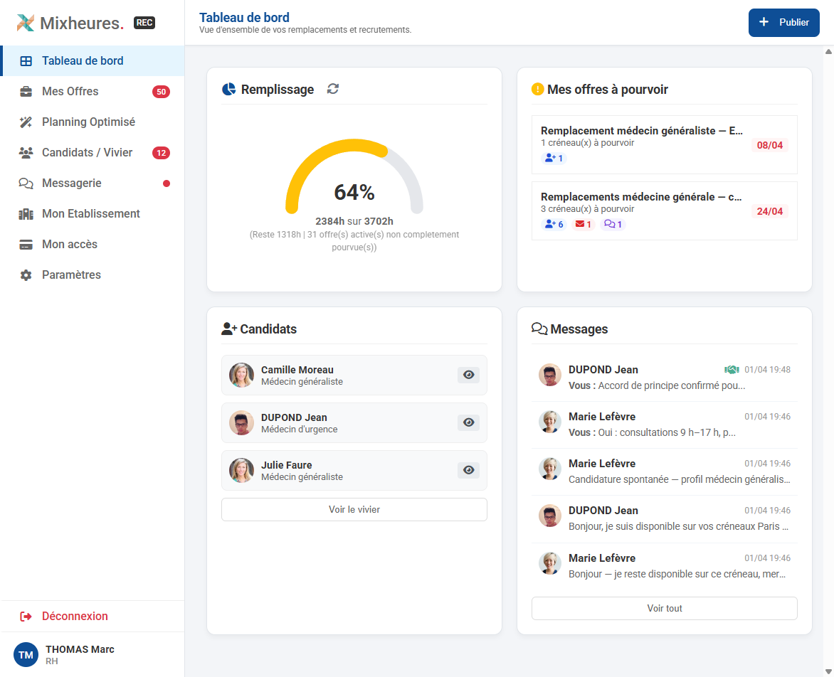Click the 6 candidates badge on the 24/04 offer
This screenshot has height=677, width=834.
coord(554,224)
